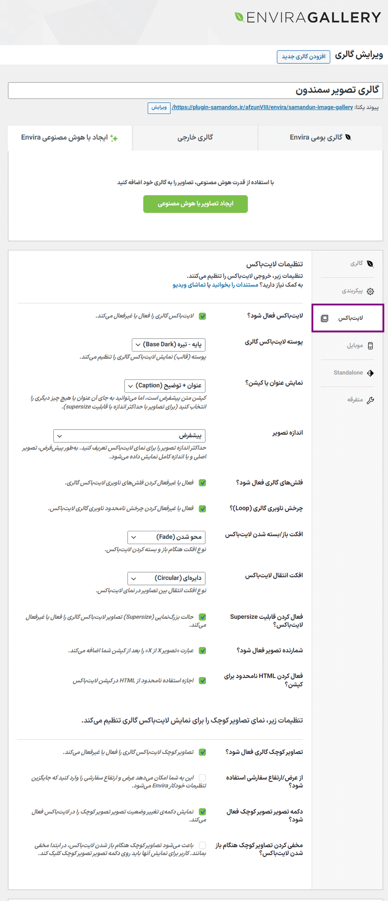Disable the enable lightbox checkbox
The image size is (388, 901).
[202, 316]
